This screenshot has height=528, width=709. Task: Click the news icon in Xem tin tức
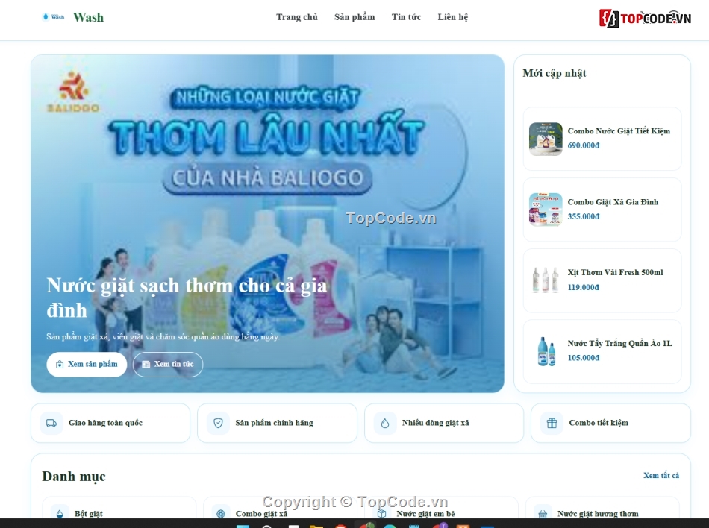coord(146,365)
